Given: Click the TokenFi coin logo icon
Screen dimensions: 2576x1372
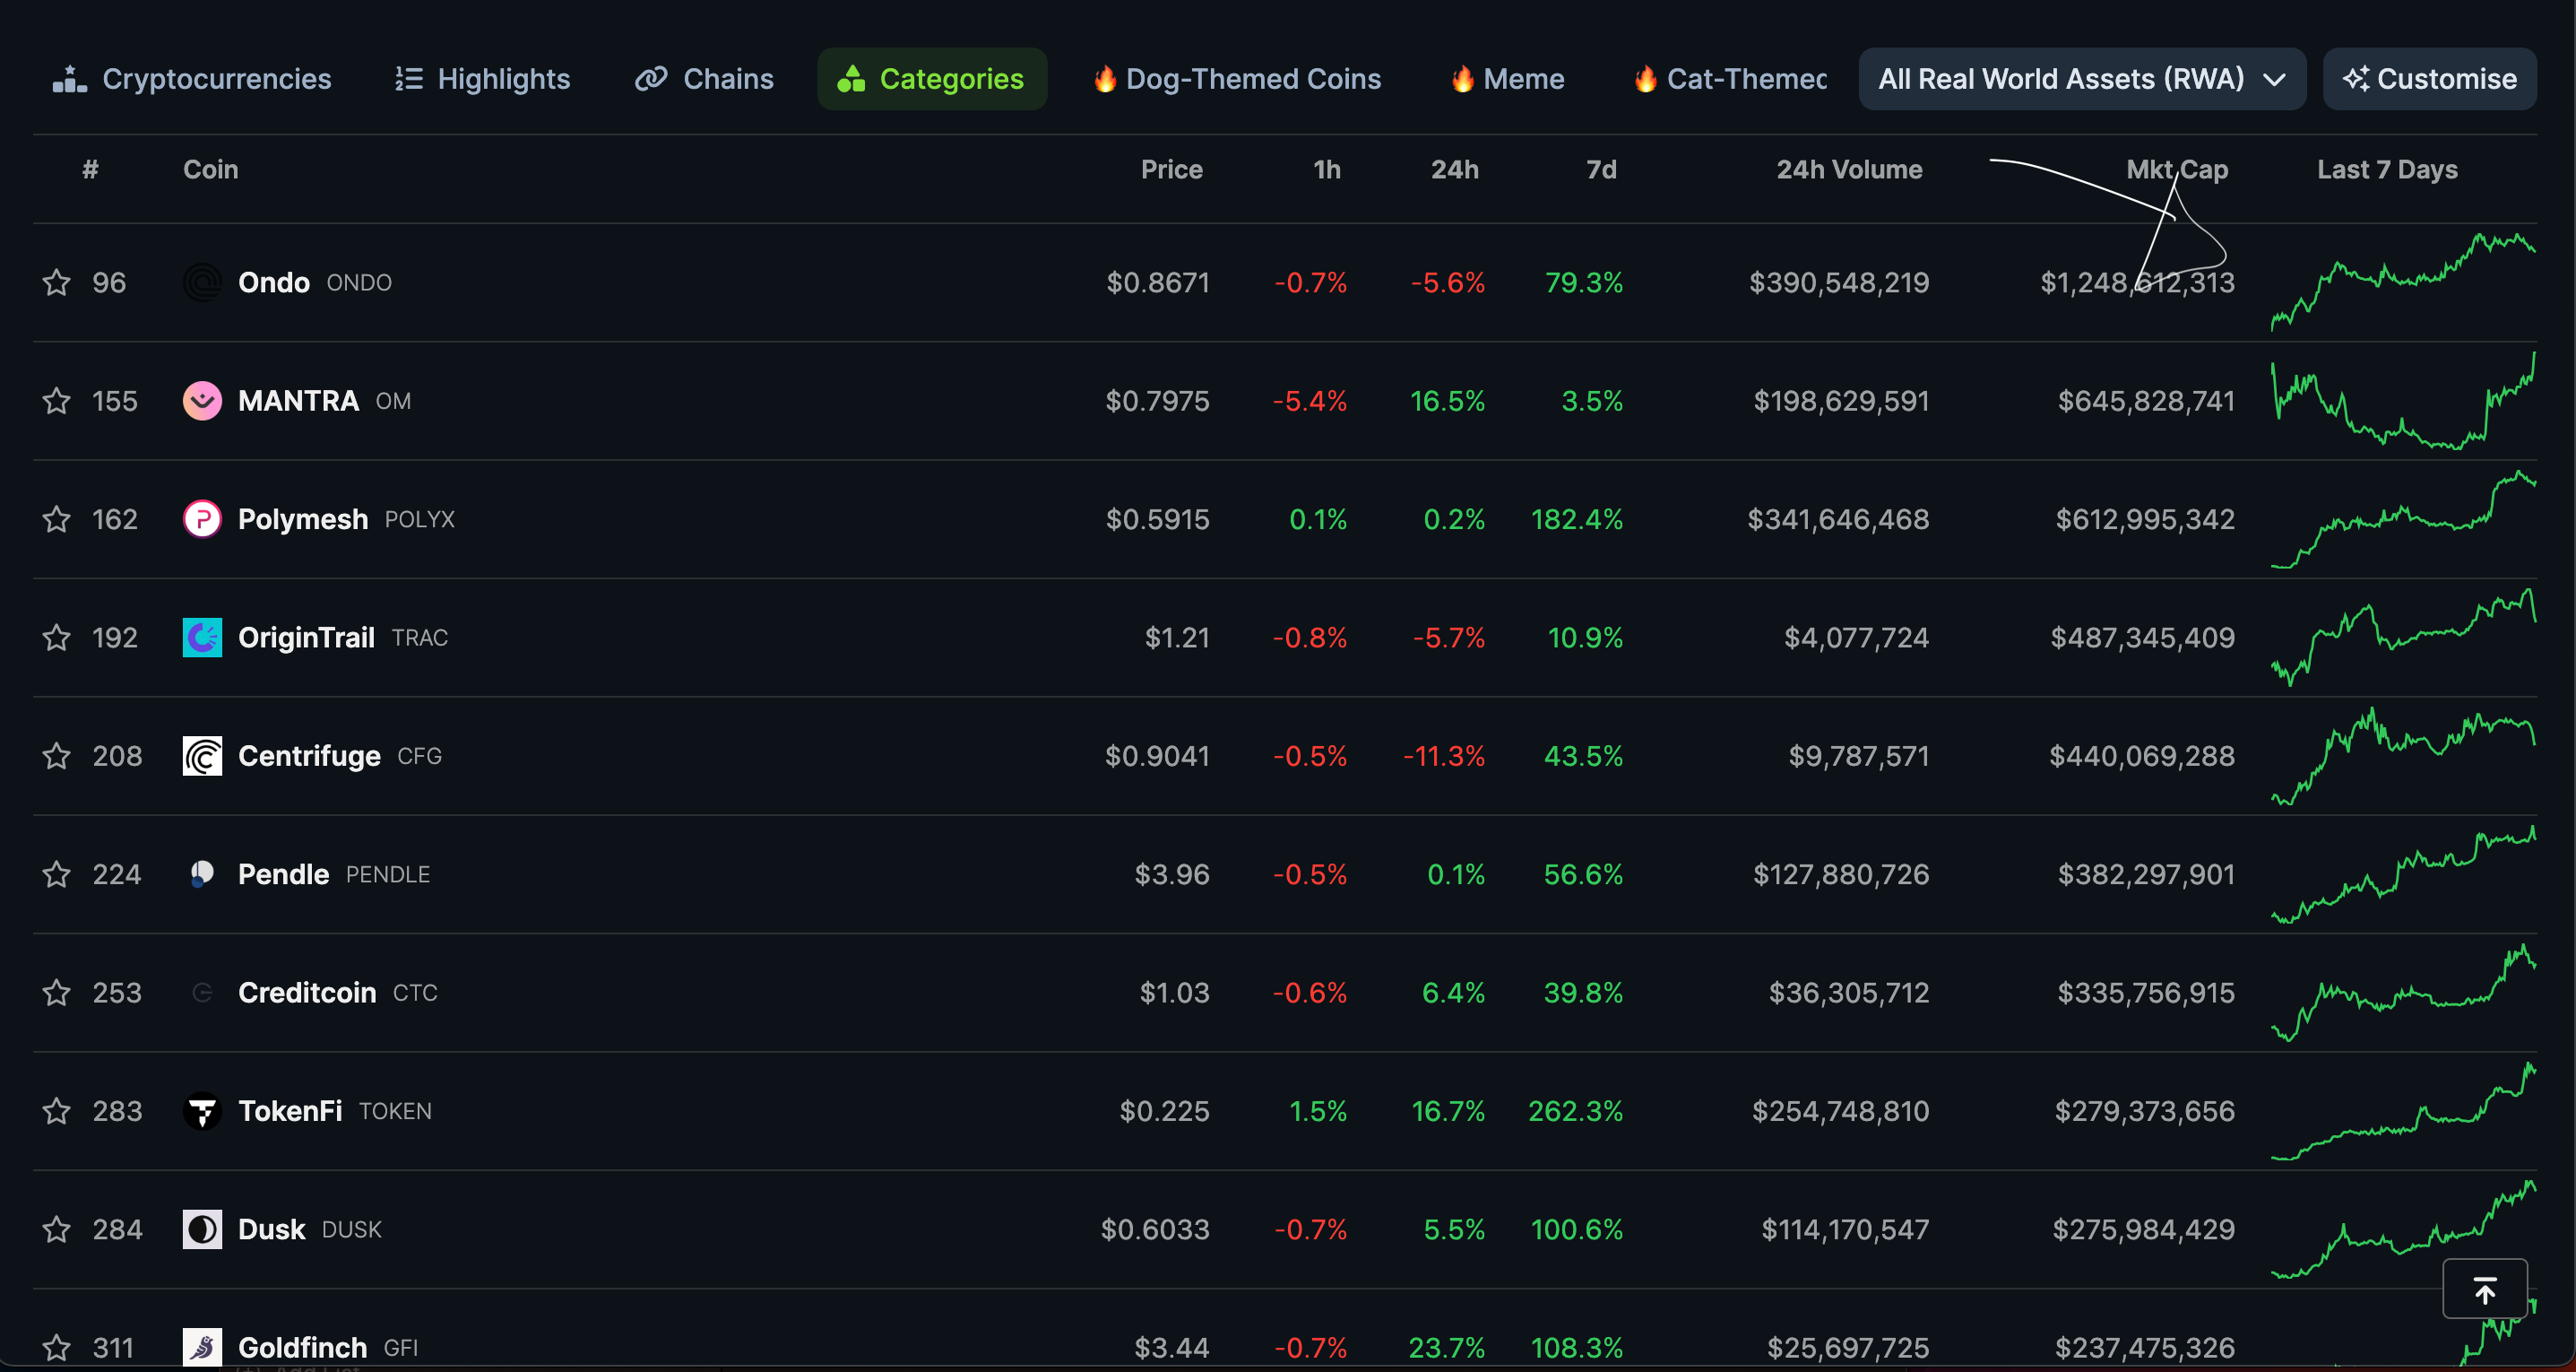Looking at the screenshot, I should (x=202, y=1111).
